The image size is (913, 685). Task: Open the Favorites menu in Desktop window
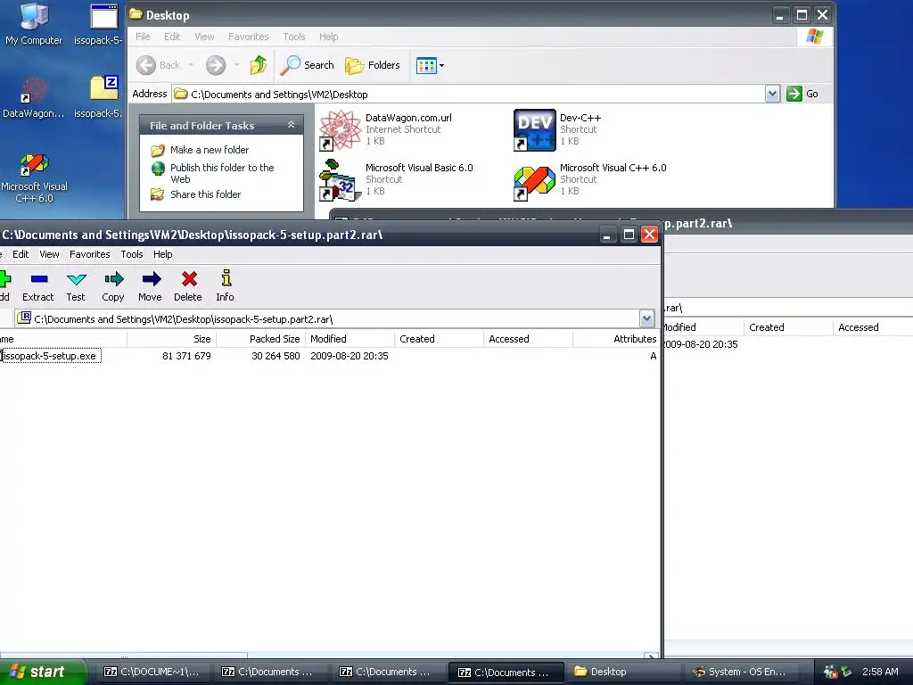(x=248, y=37)
